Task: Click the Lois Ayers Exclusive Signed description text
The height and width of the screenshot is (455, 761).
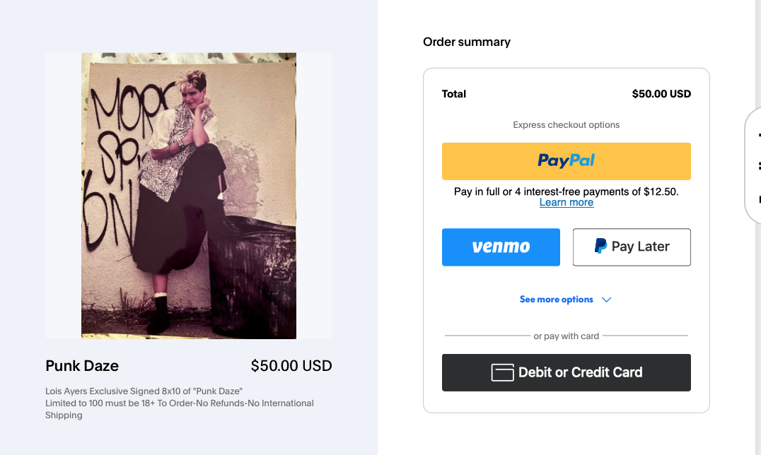Action: (x=180, y=403)
